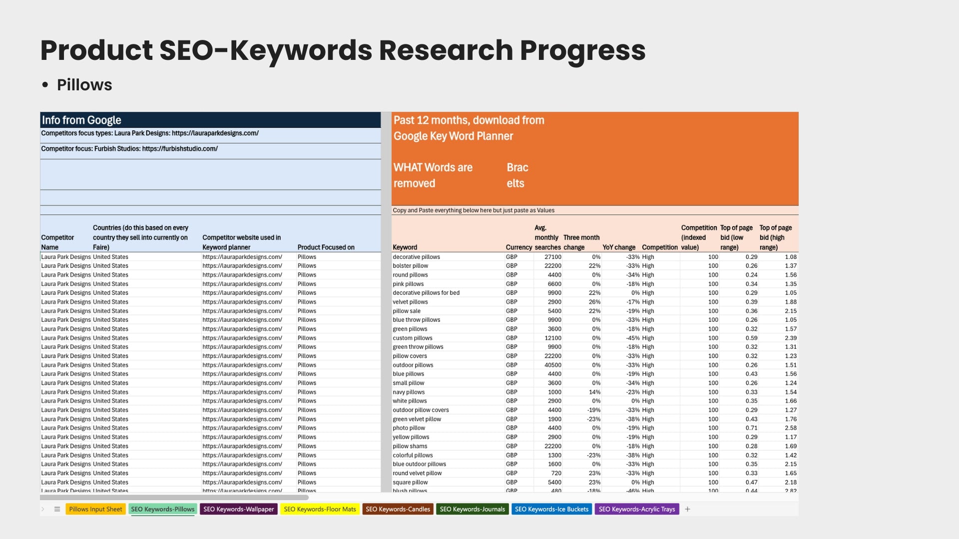Click the -45% YoY change value
The width and height of the screenshot is (959, 539).
point(632,338)
